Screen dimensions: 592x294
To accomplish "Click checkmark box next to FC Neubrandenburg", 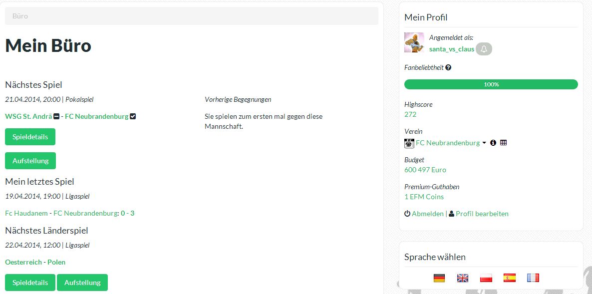I will coord(133,117).
